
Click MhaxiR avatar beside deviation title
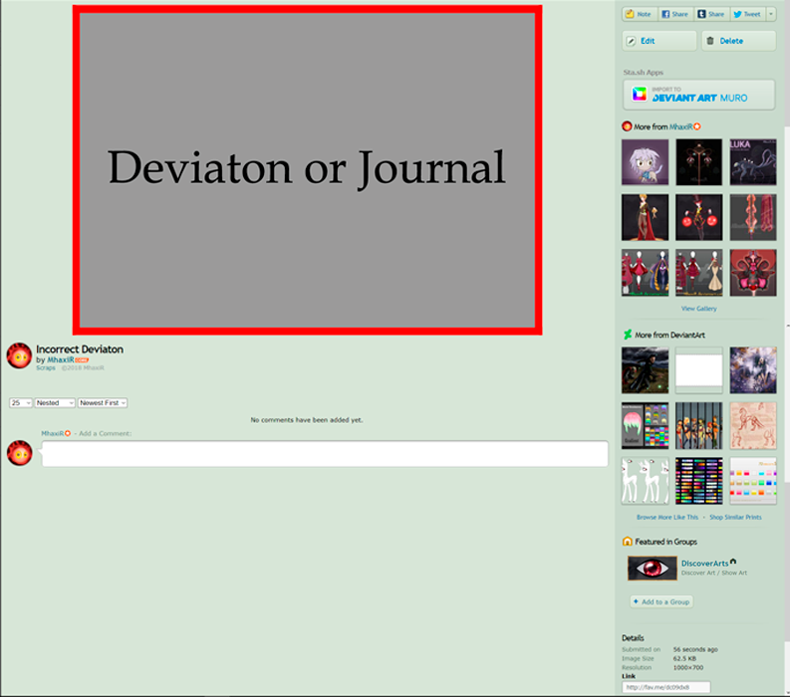(19, 355)
